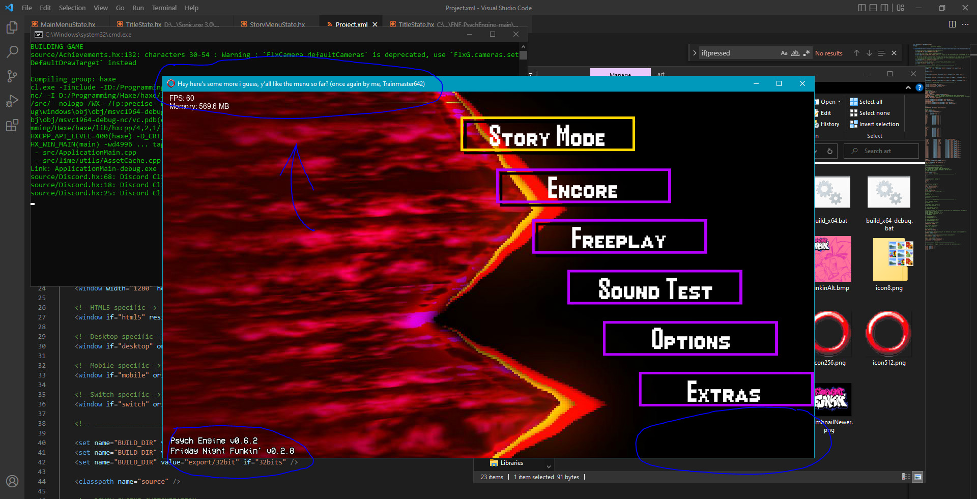Open the Help menu
Screen dimensions: 977x499
click(191, 8)
